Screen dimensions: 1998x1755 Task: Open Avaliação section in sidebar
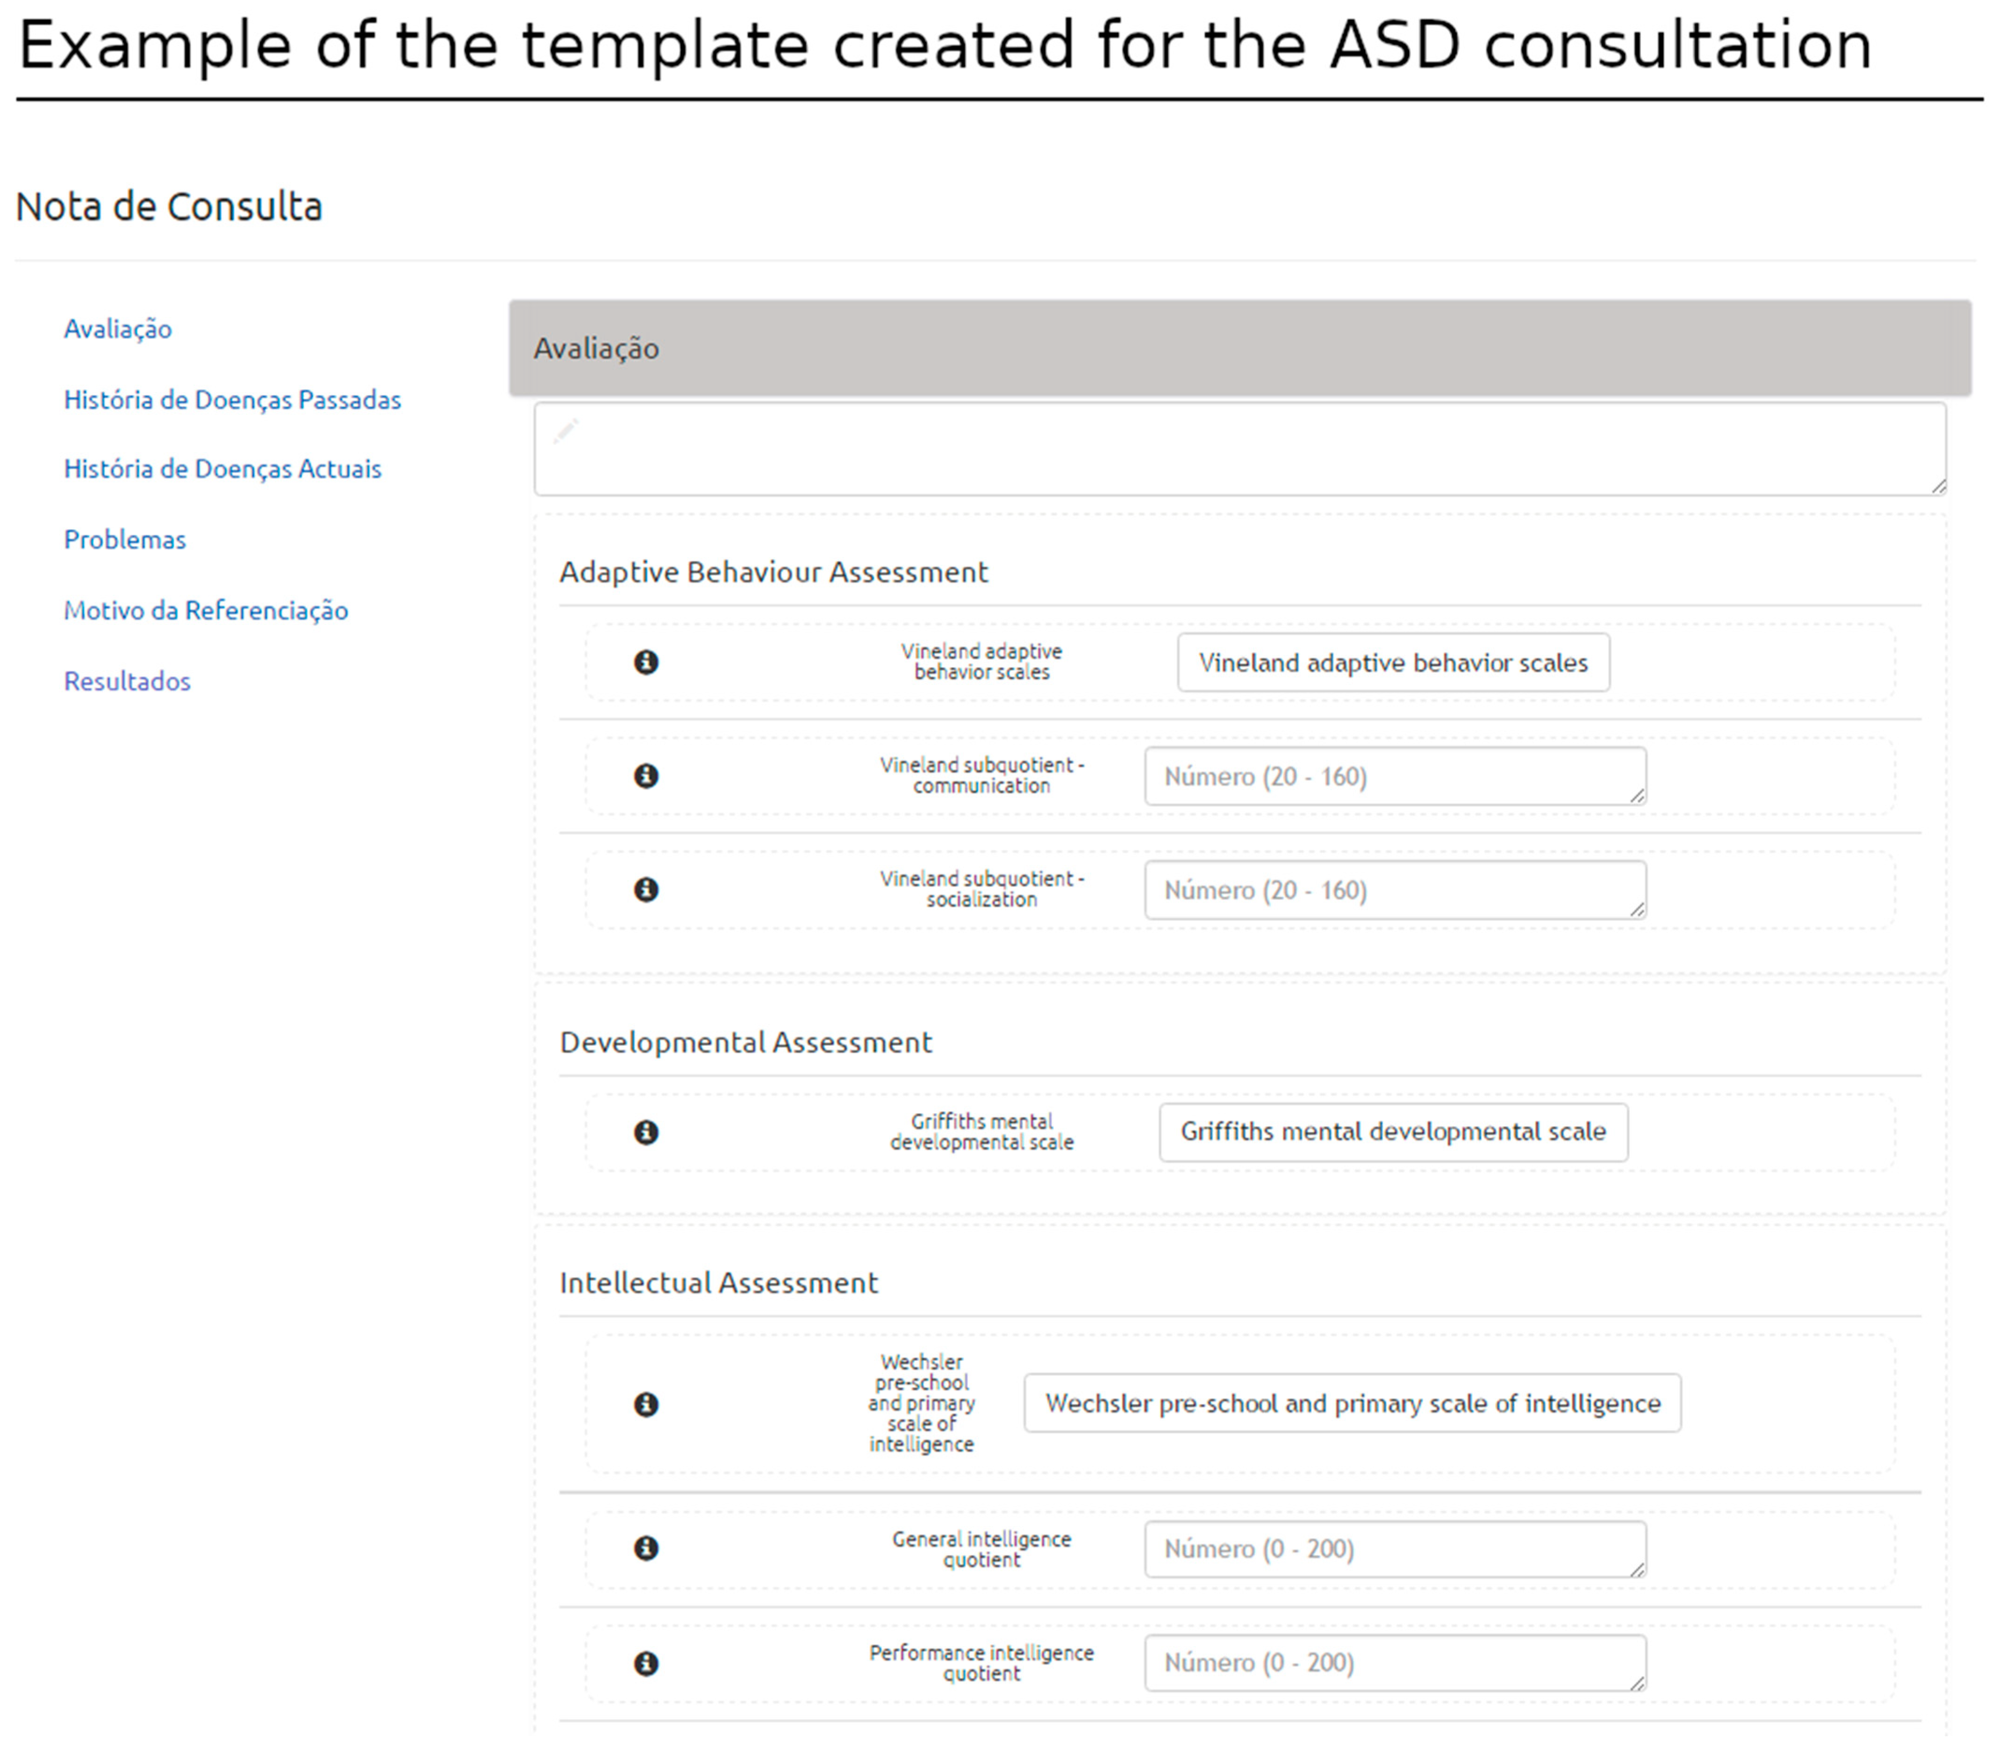coord(117,329)
